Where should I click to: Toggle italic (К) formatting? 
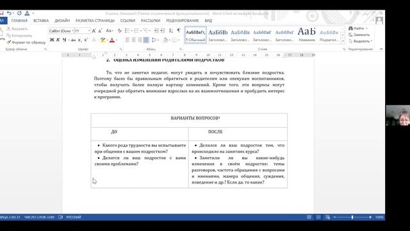[x=58, y=40]
